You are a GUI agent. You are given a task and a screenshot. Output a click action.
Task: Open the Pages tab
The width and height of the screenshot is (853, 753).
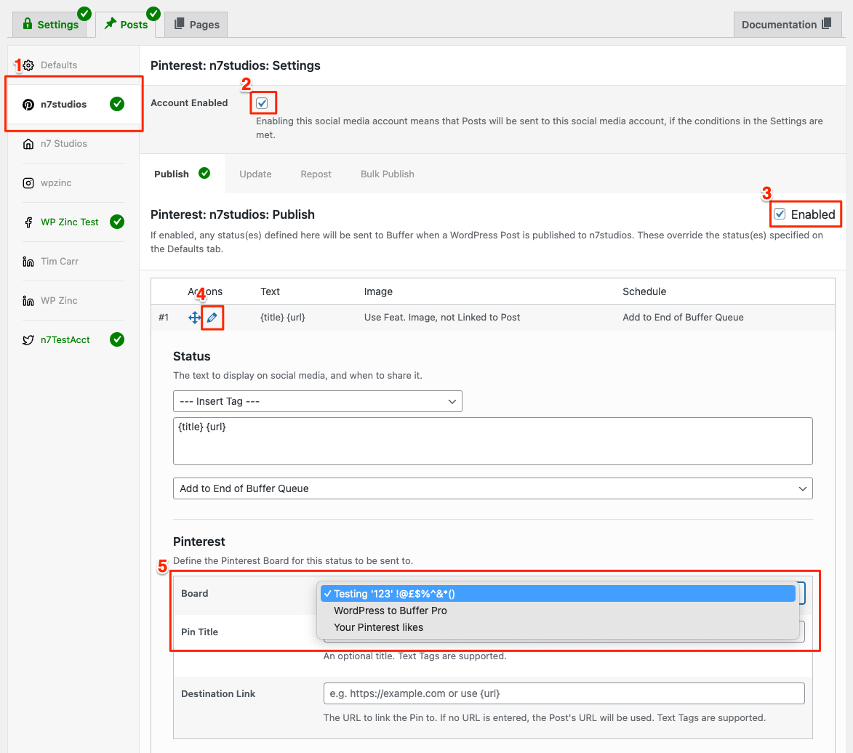(196, 25)
